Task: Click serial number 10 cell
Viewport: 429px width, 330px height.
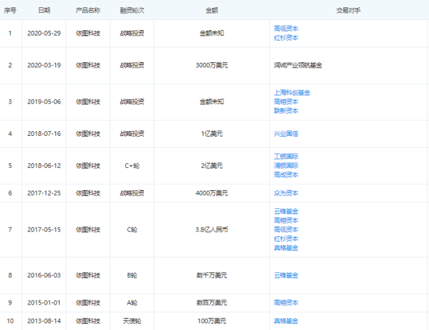Action: tap(10, 321)
